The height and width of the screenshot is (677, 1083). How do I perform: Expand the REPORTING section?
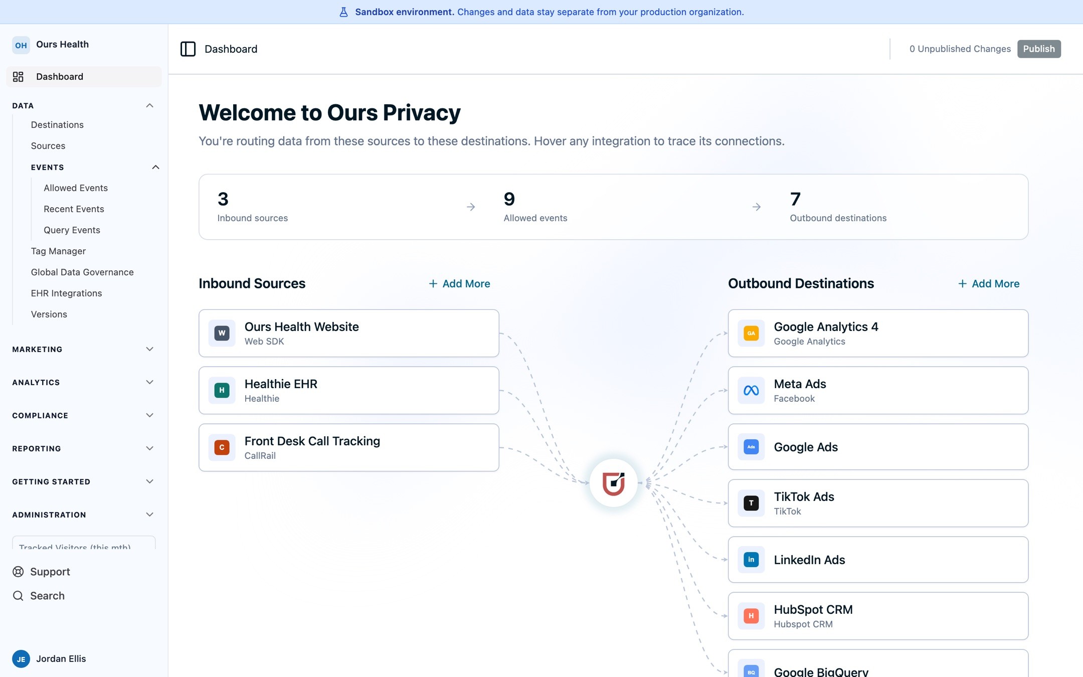click(83, 448)
